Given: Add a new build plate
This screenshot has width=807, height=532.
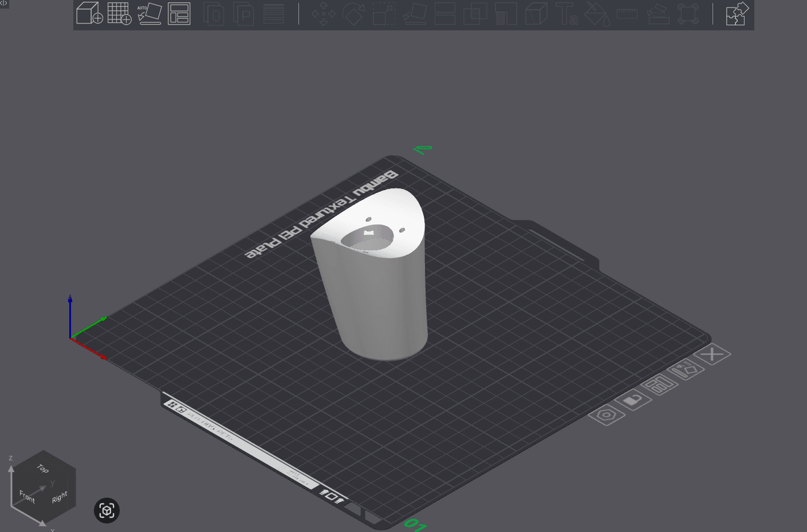Looking at the screenshot, I should pos(120,14).
